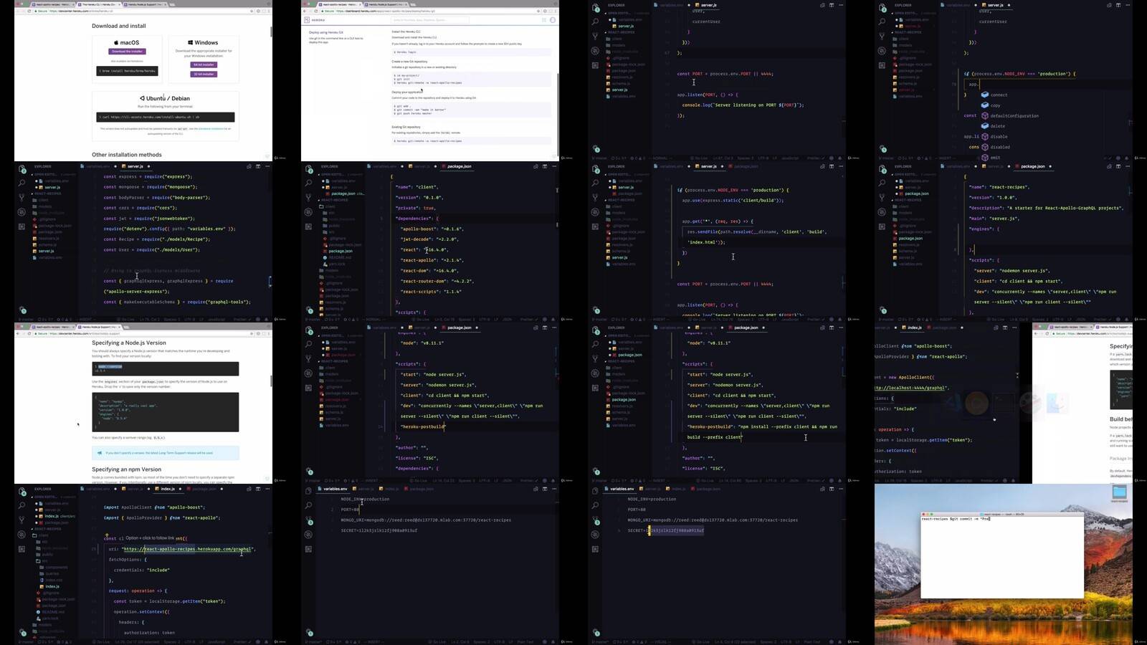Open Extensions in the window showing autocomplete suggestions

882,65
